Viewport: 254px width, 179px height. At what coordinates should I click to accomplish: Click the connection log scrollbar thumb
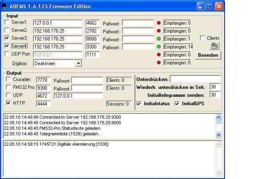[218, 122]
